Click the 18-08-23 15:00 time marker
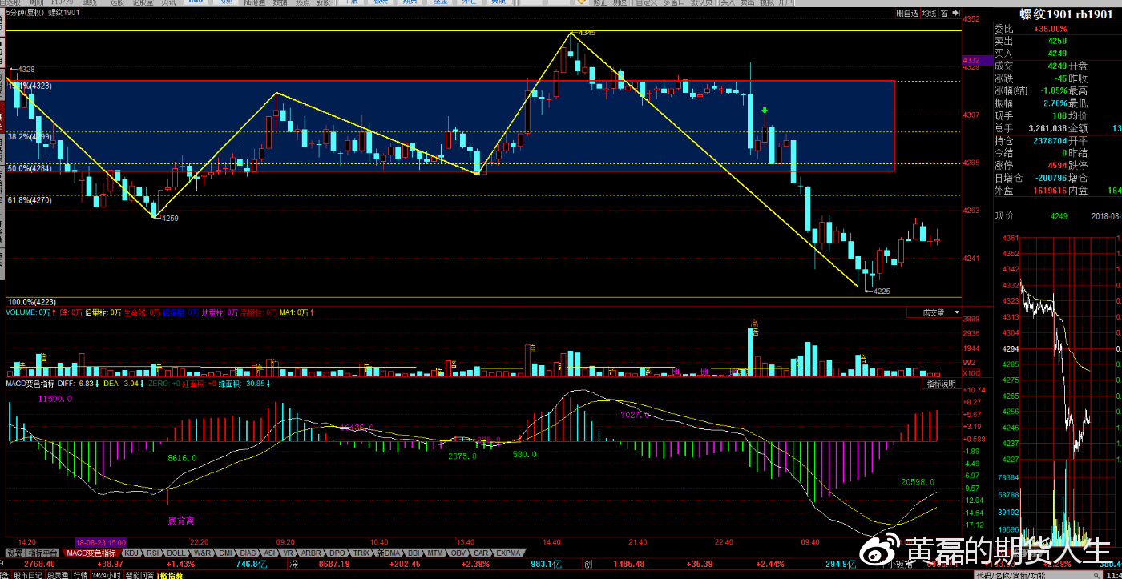 pyautogui.click(x=99, y=541)
